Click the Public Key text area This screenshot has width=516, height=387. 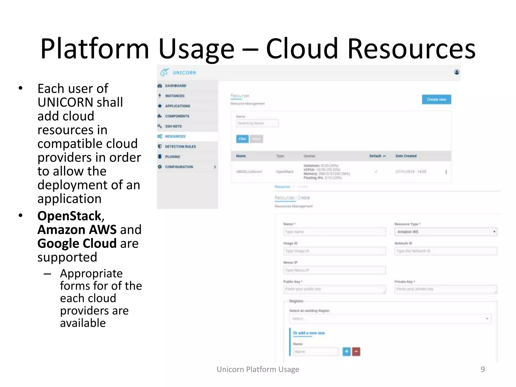[x=335, y=289]
